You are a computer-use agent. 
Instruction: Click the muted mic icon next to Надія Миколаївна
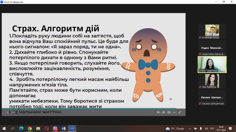(x=200, y=54)
